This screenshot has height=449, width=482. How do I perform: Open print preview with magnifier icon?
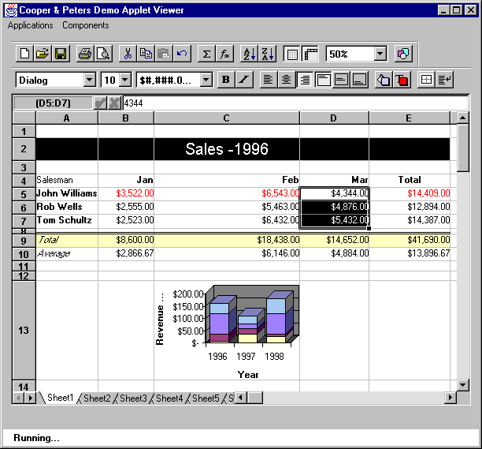(102, 54)
